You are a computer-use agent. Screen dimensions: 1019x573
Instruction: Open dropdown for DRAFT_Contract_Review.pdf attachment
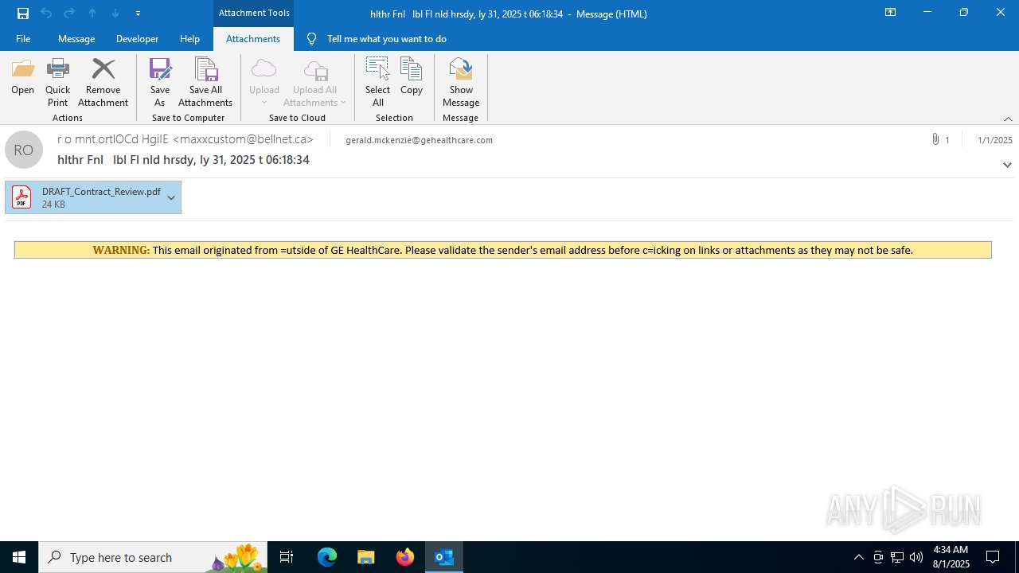[x=171, y=197]
